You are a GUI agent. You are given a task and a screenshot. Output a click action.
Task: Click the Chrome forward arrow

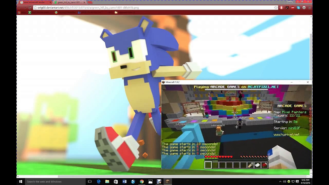(x=24, y=8)
